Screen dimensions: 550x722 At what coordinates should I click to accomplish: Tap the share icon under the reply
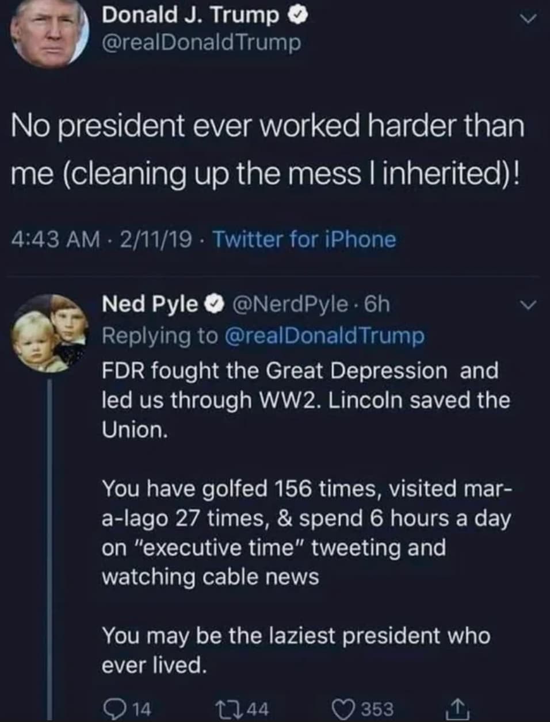(459, 708)
